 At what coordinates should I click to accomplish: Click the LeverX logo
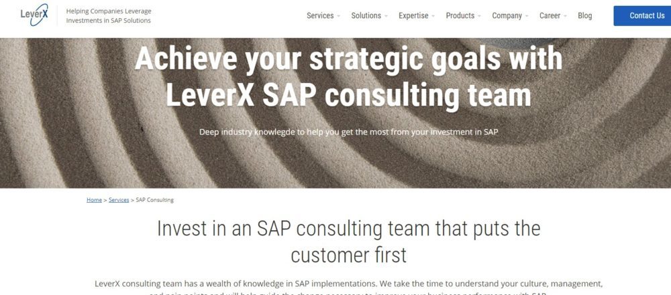point(34,15)
